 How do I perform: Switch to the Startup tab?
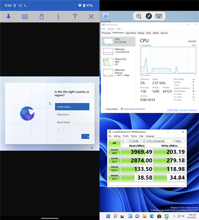point(141,33)
